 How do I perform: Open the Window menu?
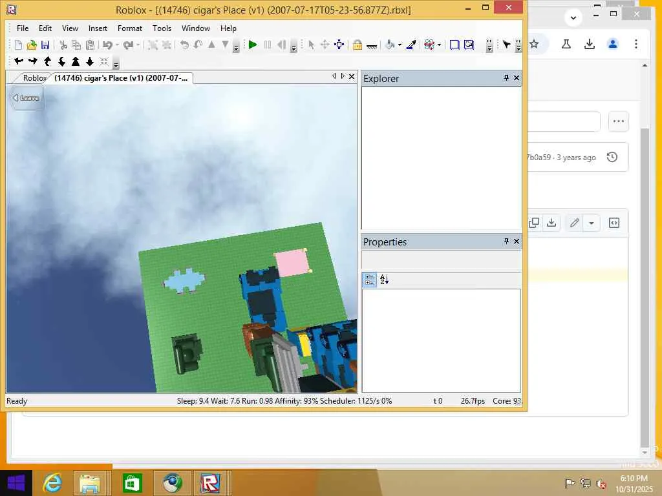[195, 28]
